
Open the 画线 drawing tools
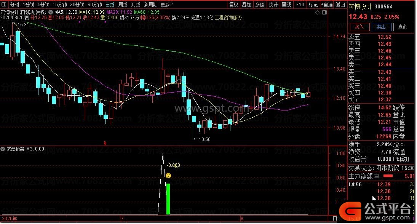tap(286, 5)
